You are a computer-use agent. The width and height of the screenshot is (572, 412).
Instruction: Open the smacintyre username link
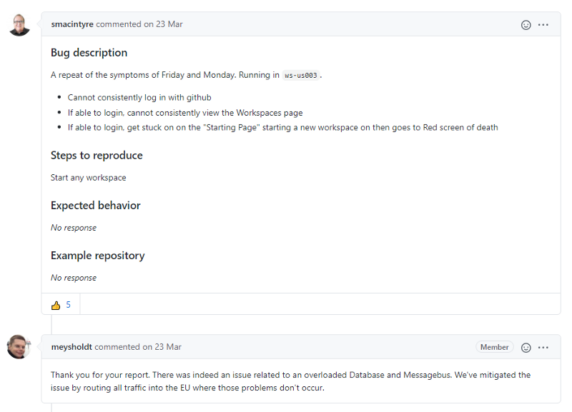[x=72, y=24]
